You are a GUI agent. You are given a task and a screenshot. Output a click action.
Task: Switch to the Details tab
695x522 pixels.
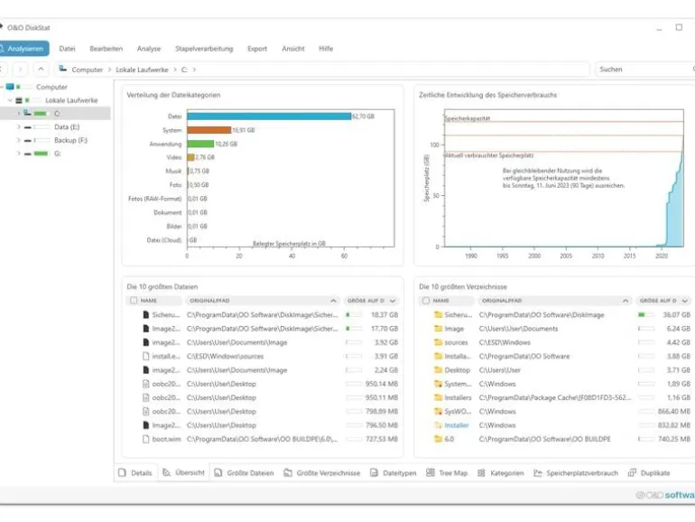point(135,472)
